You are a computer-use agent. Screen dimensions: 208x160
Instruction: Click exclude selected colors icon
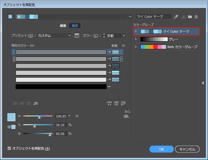(x=29, y=103)
